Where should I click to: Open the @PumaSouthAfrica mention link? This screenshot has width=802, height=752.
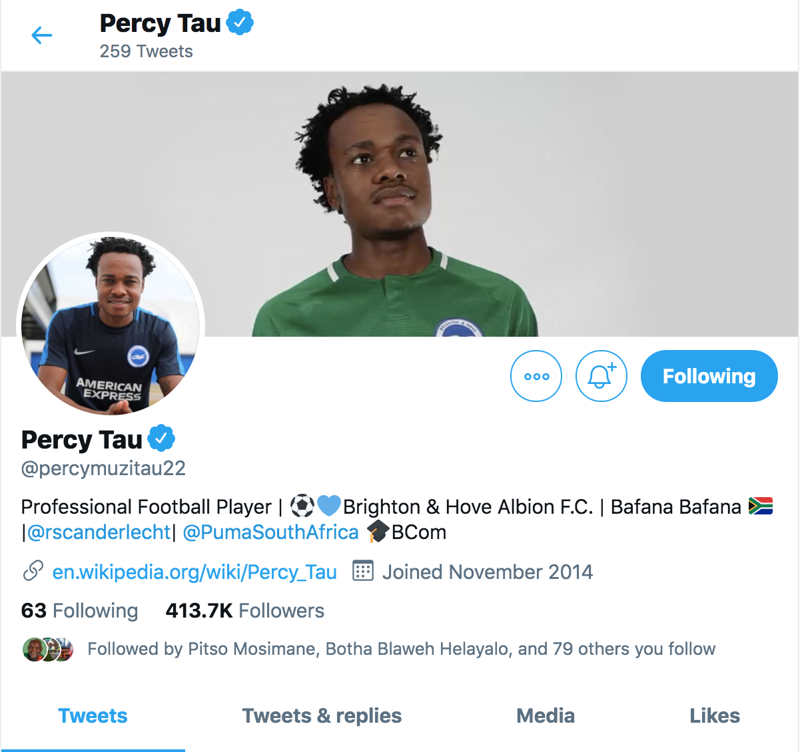click(x=270, y=532)
